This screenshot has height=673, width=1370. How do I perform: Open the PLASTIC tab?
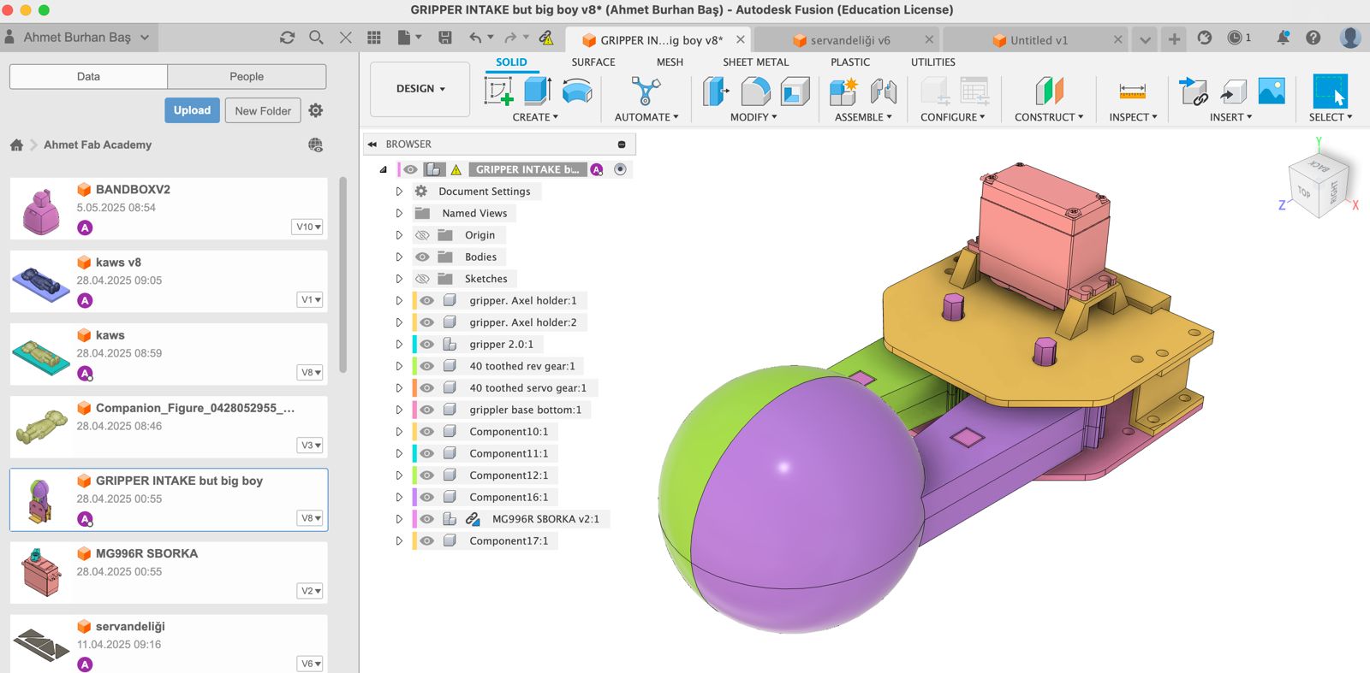click(x=850, y=62)
